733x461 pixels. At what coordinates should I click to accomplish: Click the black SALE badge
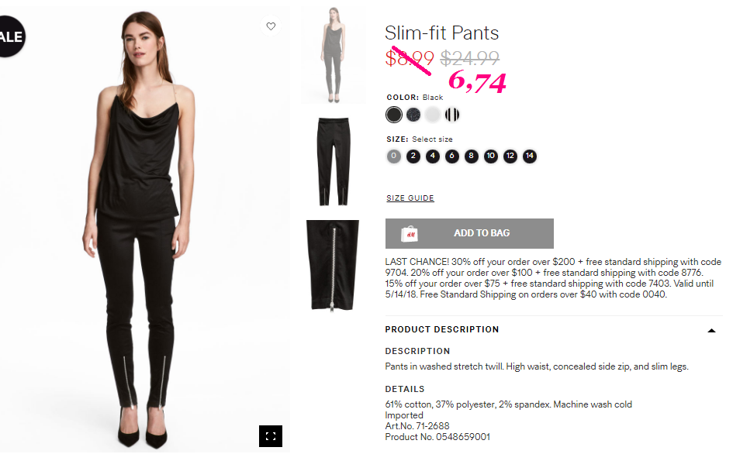coord(11,36)
